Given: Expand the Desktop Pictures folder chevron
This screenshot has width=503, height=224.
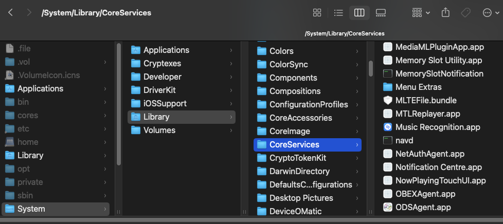Looking at the screenshot, I should click(357, 198).
